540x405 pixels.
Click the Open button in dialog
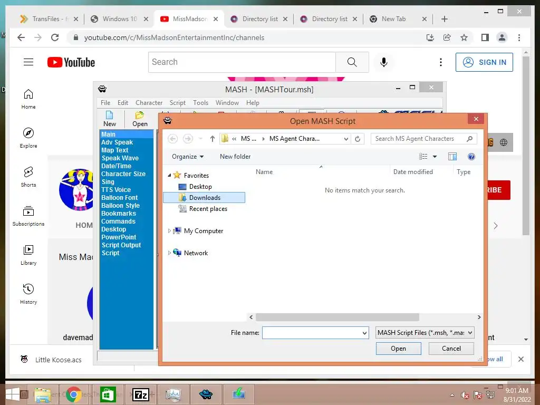coord(399,349)
